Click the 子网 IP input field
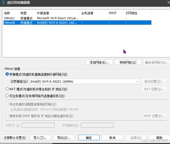This screenshot has height=144, width=170. (x=38, y=125)
